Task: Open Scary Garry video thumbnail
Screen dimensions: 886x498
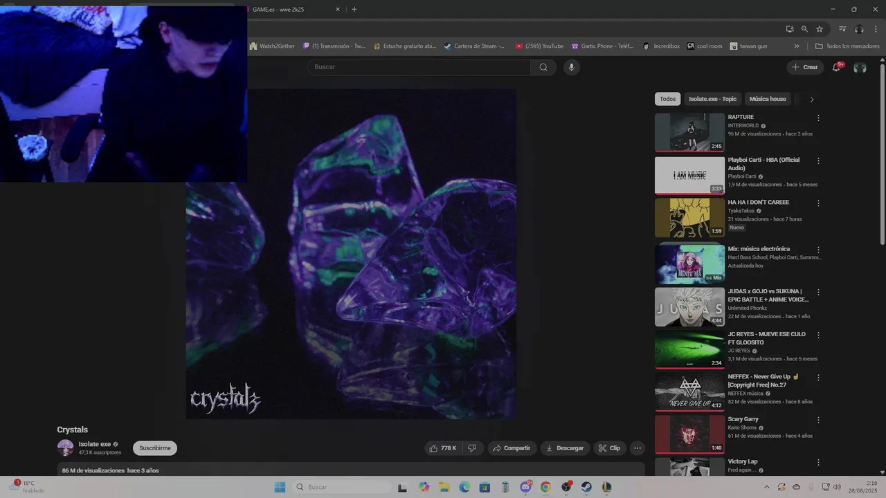Action: point(689,434)
